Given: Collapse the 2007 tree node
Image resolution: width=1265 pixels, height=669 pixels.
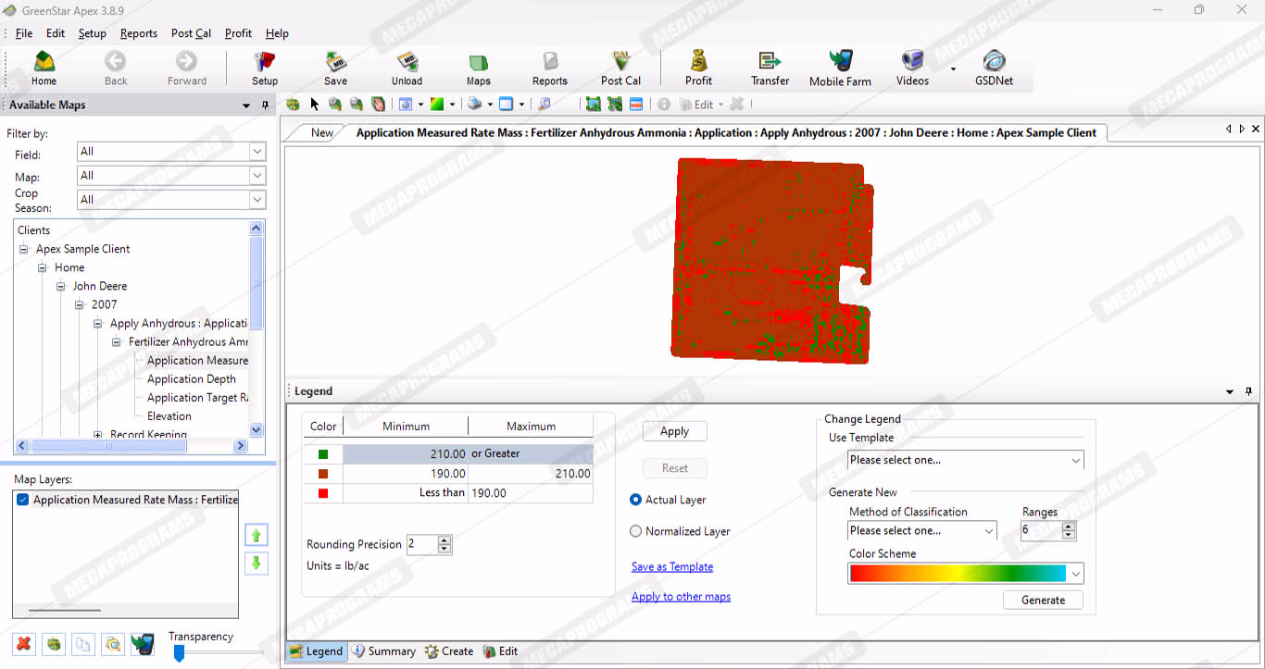Looking at the screenshot, I should click(x=79, y=304).
